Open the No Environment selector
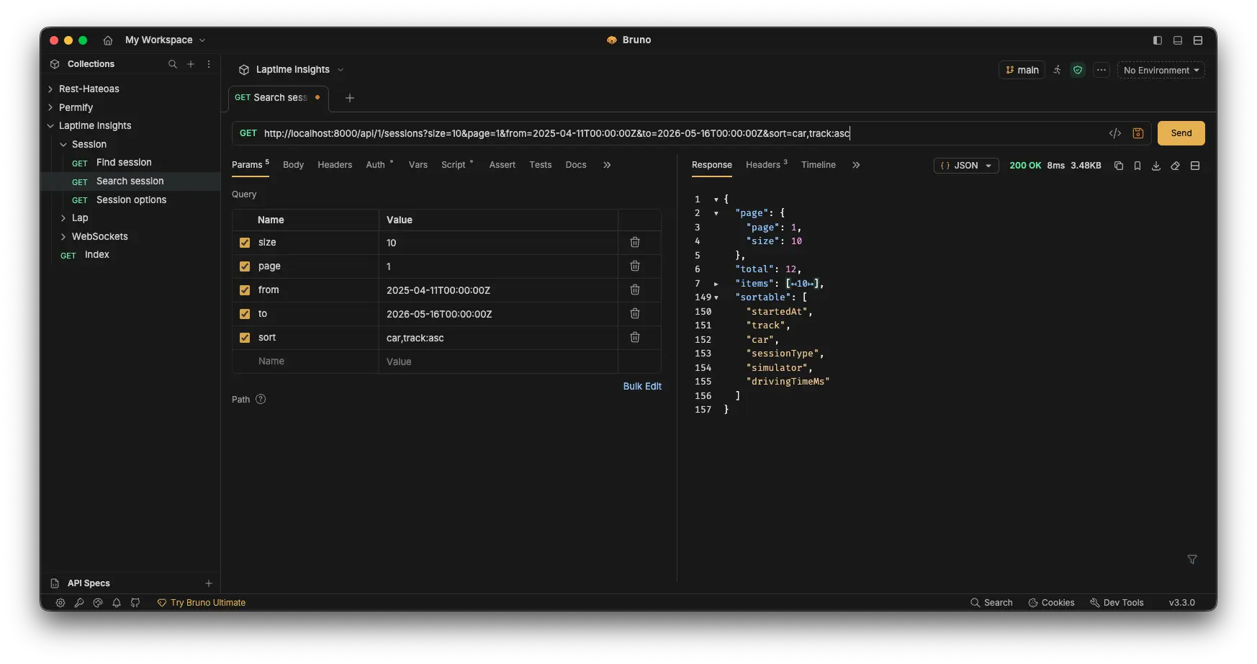Image resolution: width=1257 pixels, height=664 pixels. pyautogui.click(x=1161, y=71)
